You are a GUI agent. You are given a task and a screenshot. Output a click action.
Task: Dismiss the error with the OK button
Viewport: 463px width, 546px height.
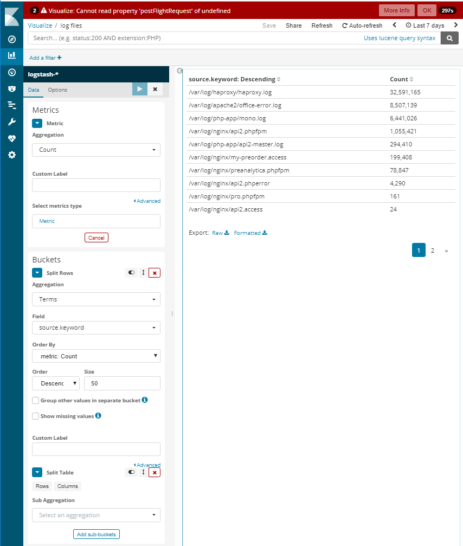click(x=427, y=10)
